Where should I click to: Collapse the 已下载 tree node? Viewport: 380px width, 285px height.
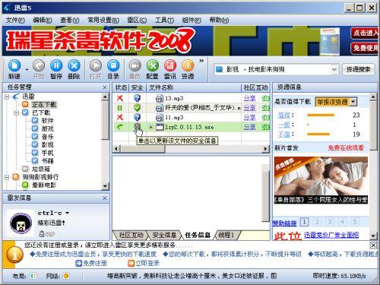coord(17,112)
